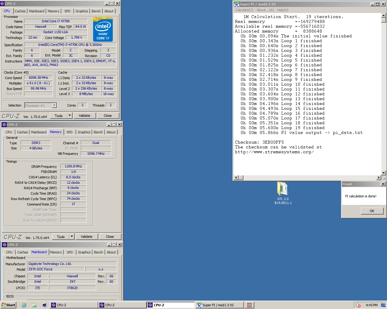Click Super PI horizontal scrollbar right arrow
This screenshot has width=387, height=309.
pyautogui.click(x=379, y=178)
